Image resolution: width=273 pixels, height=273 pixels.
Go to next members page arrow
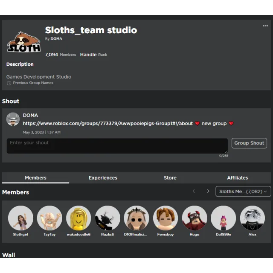pos(208,192)
